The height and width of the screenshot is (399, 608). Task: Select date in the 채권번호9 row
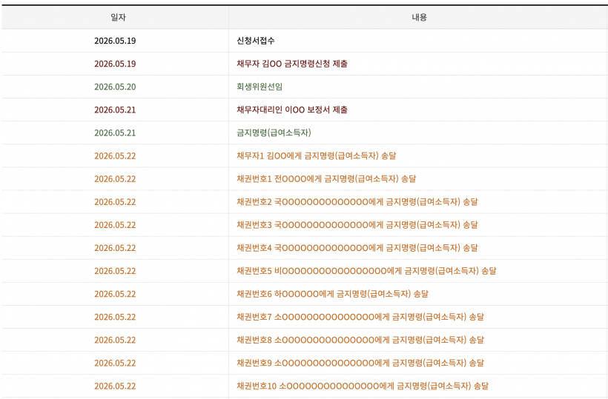click(115, 363)
